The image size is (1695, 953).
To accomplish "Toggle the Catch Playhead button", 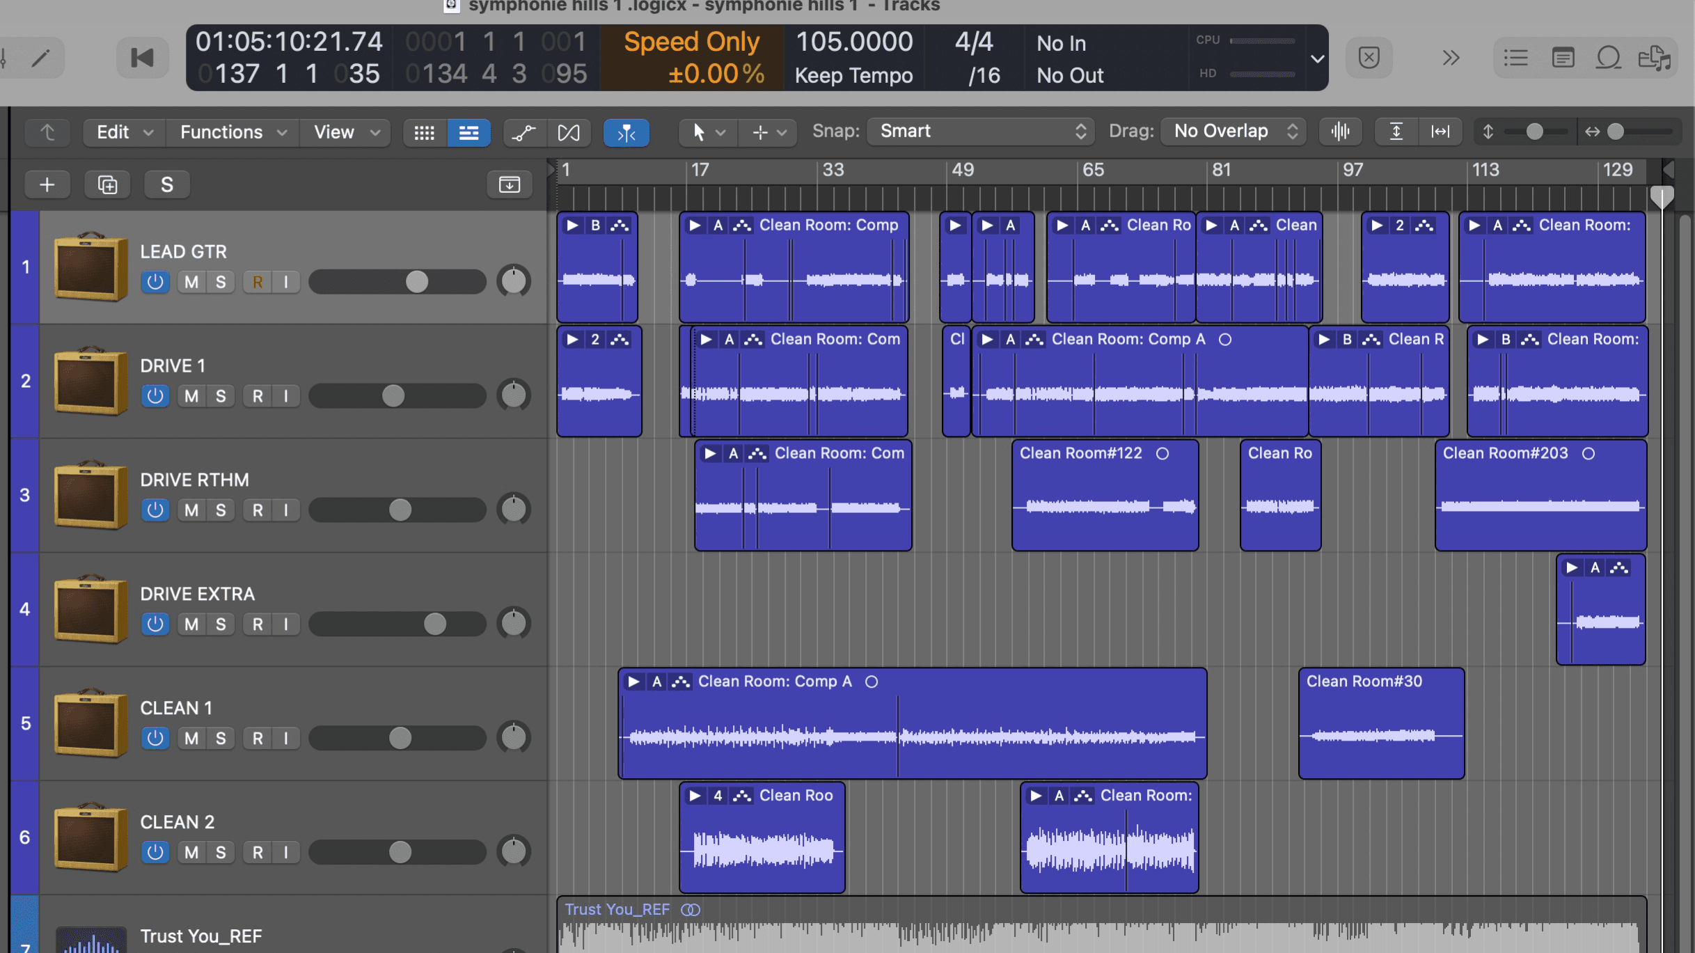I will click(x=626, y=132).
